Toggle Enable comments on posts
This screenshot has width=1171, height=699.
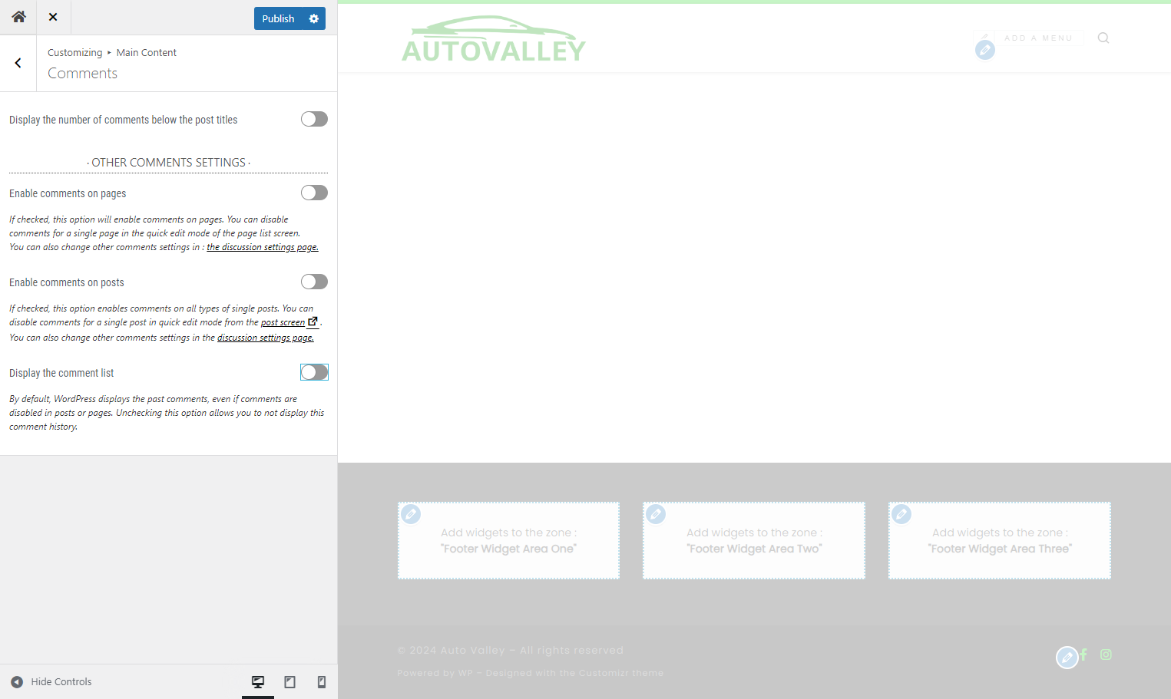click(x=314, y=282)
